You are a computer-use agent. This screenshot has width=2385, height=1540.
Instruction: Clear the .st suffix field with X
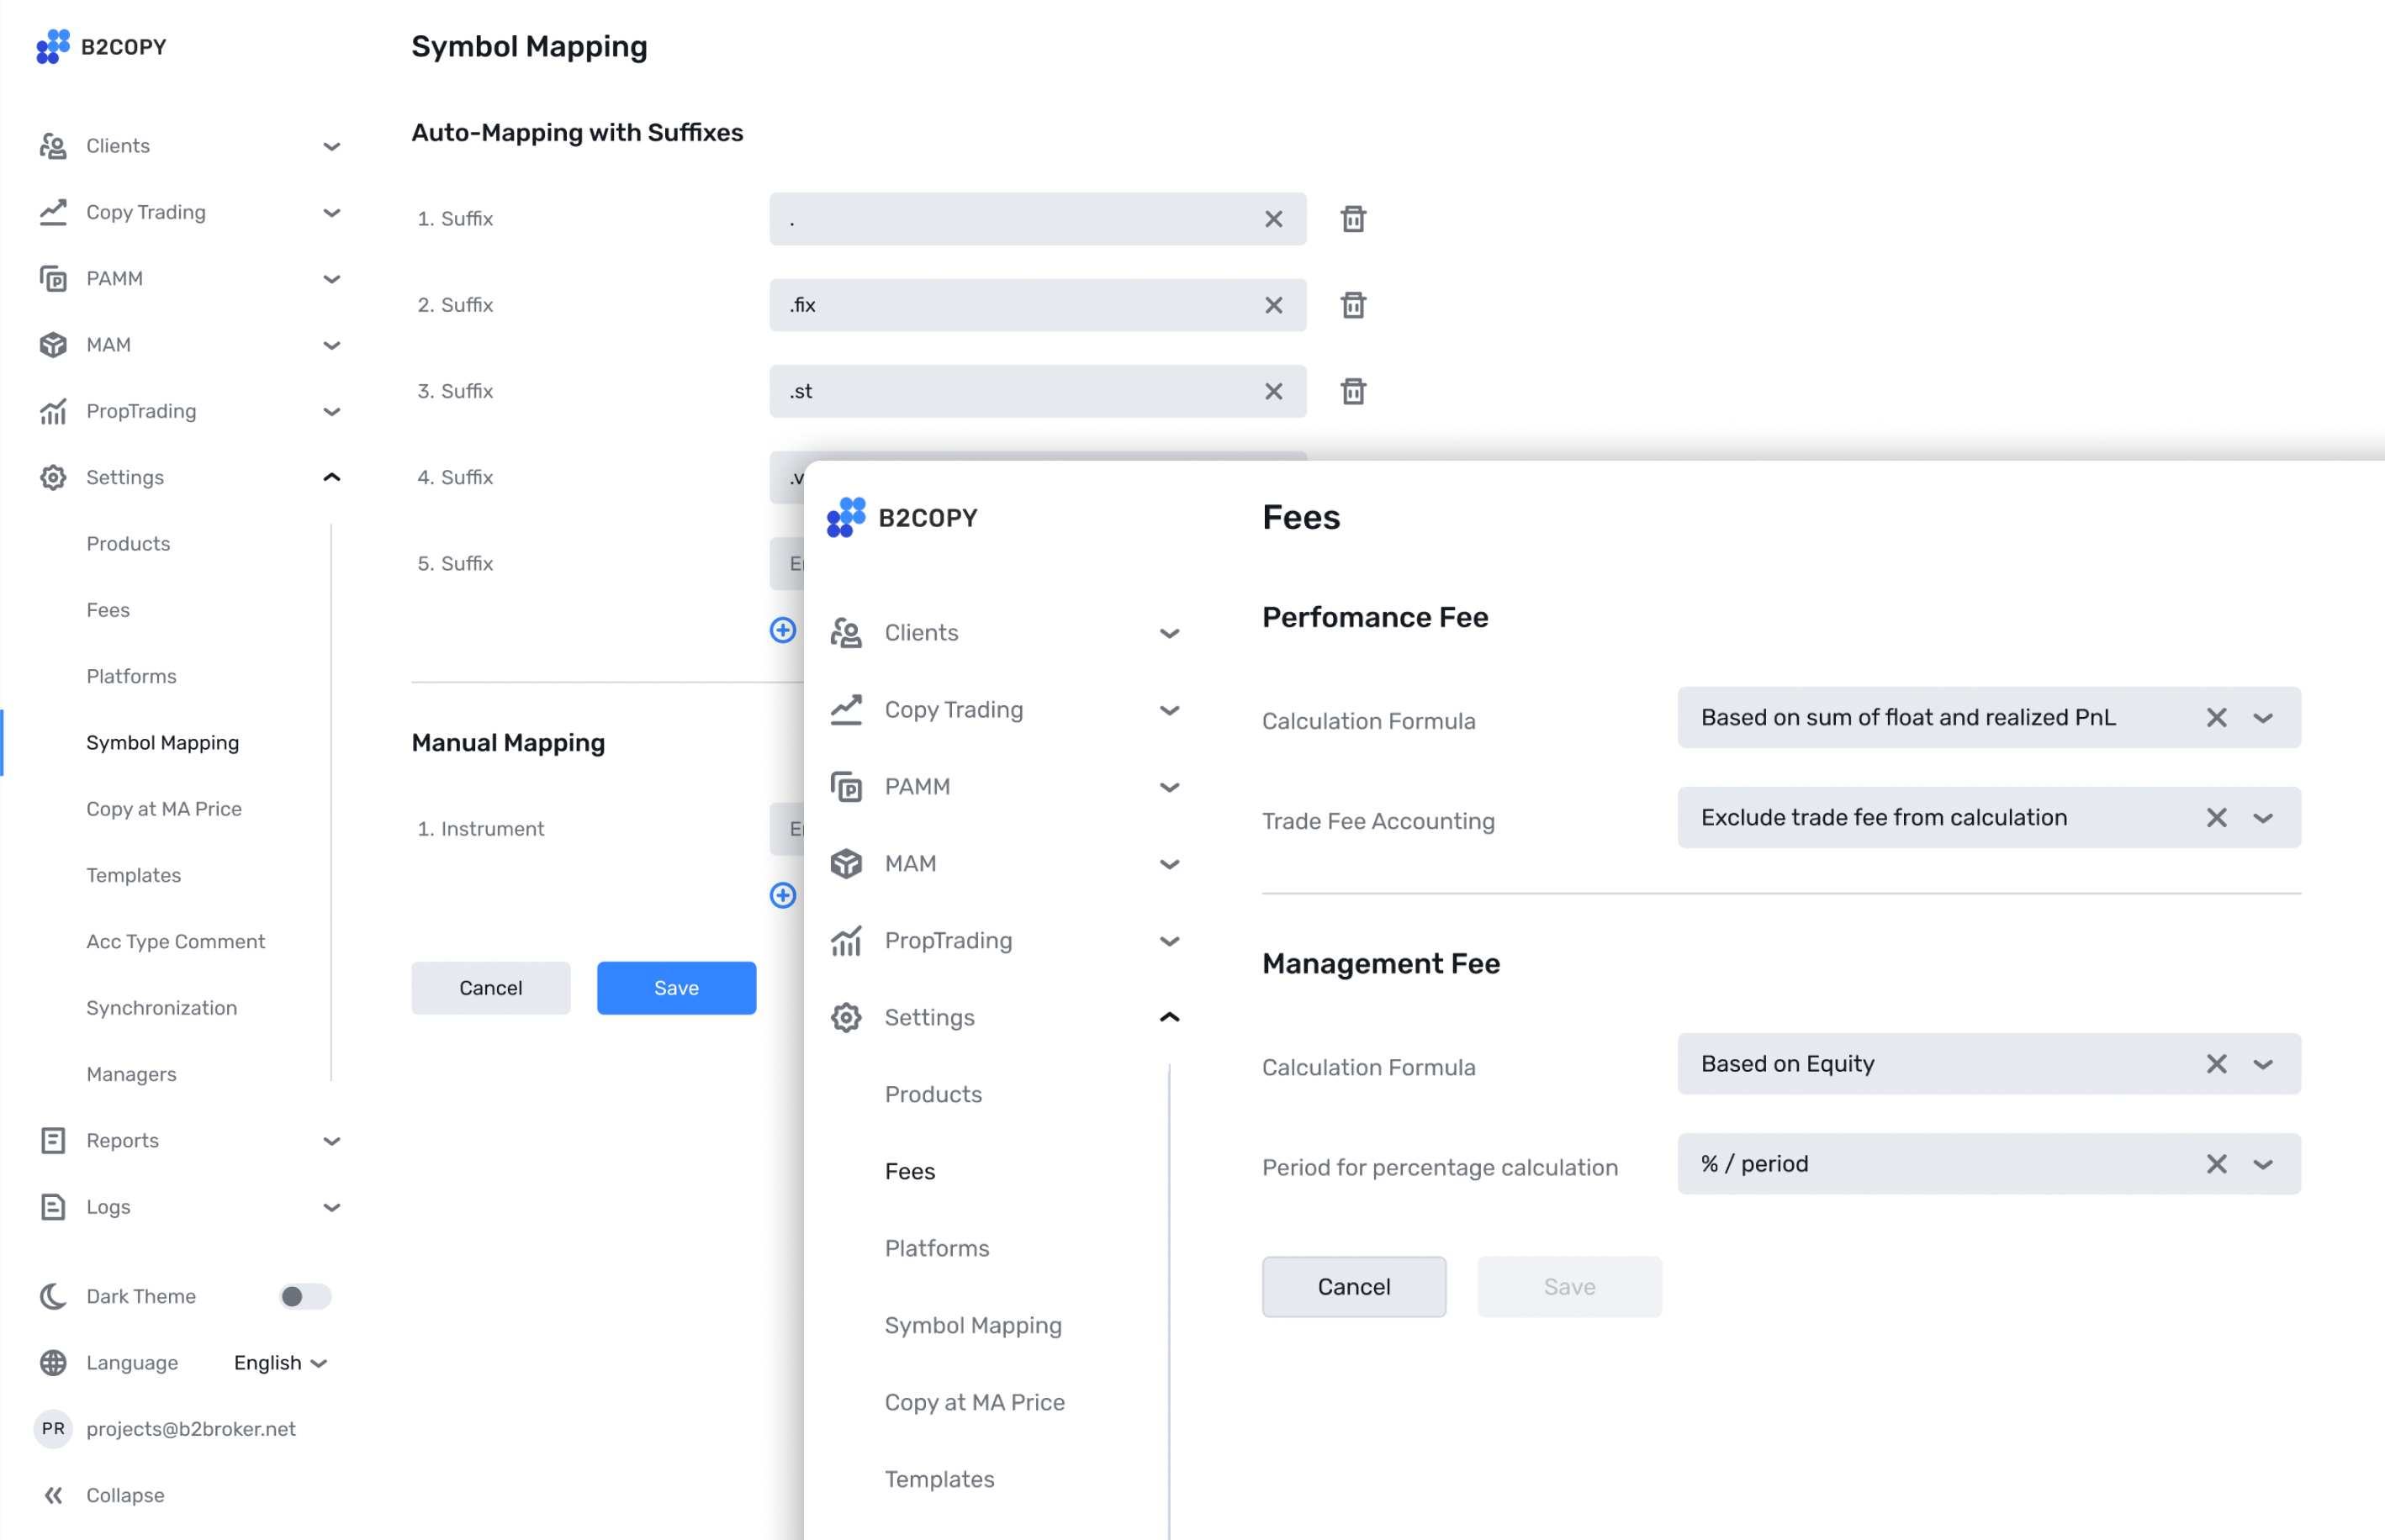(x=1272, y=391)
